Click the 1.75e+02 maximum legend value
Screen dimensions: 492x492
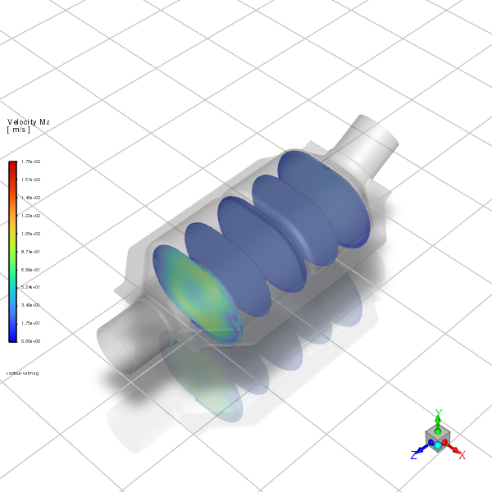30,162
